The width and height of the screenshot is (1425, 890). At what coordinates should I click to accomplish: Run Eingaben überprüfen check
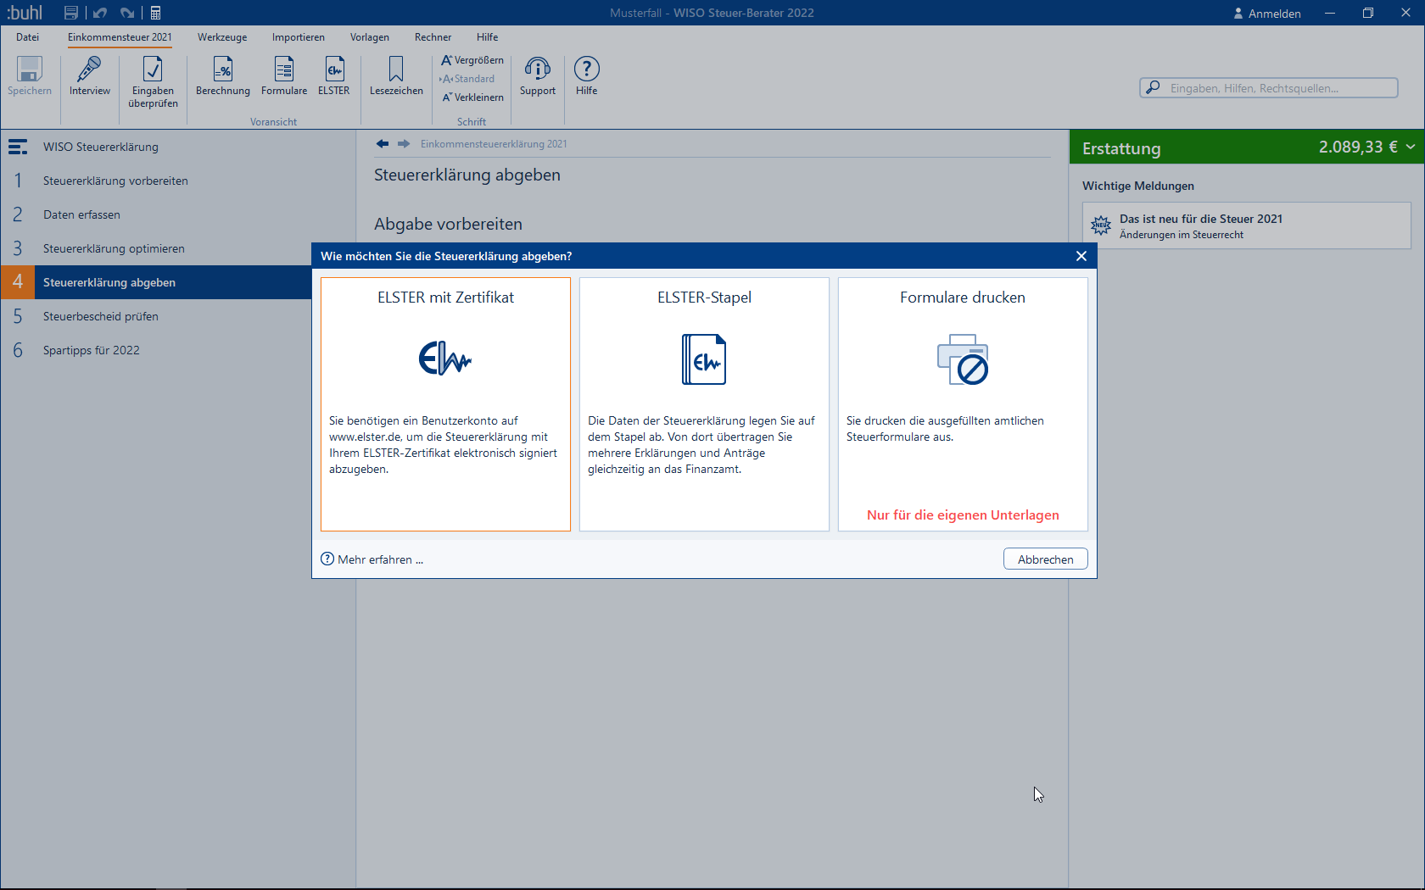(153, 82)
